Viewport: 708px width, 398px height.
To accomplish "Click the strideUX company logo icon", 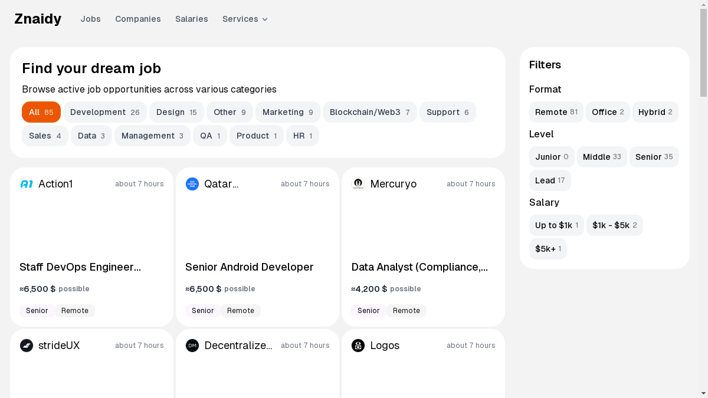I will 27,346.
